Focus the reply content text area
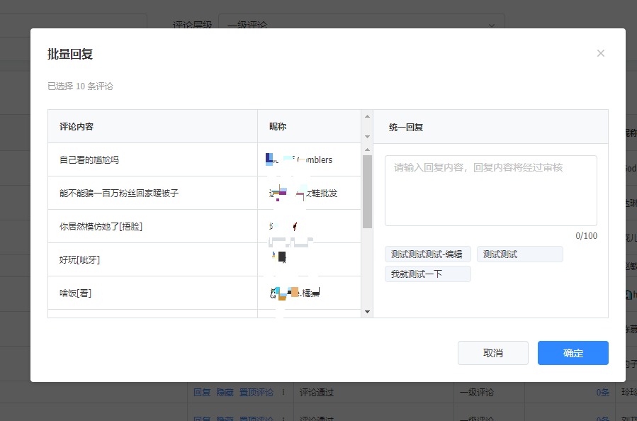This screenshot has width=637, height=421. pyautogui.click(x=491, y=191)
